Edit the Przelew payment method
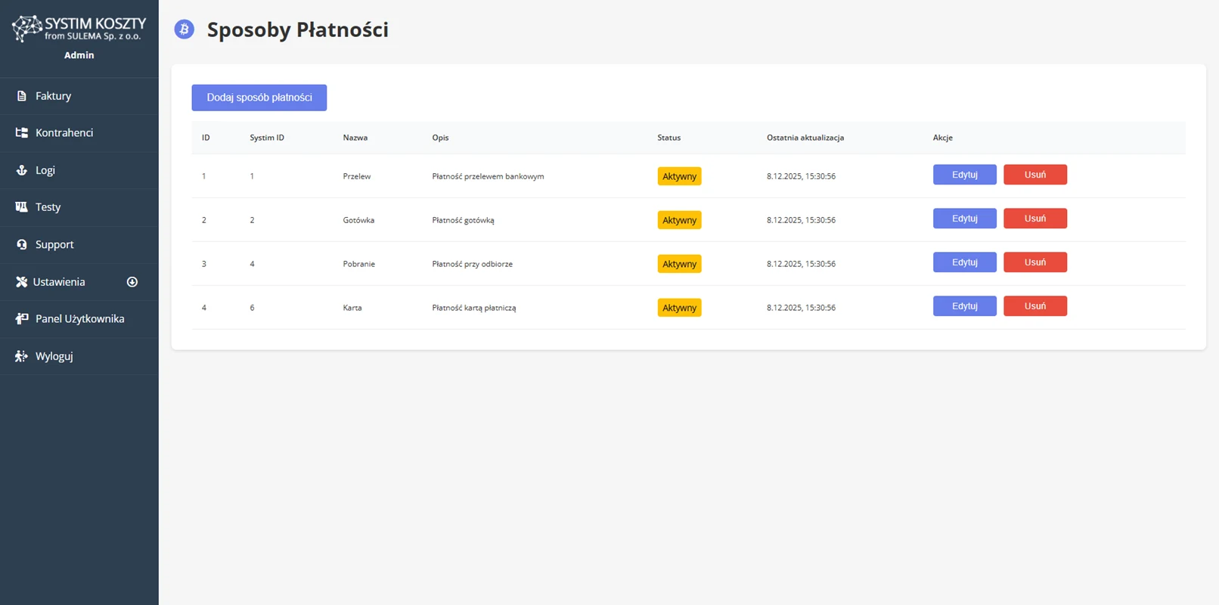1219x605 pixels. point(964,175)
